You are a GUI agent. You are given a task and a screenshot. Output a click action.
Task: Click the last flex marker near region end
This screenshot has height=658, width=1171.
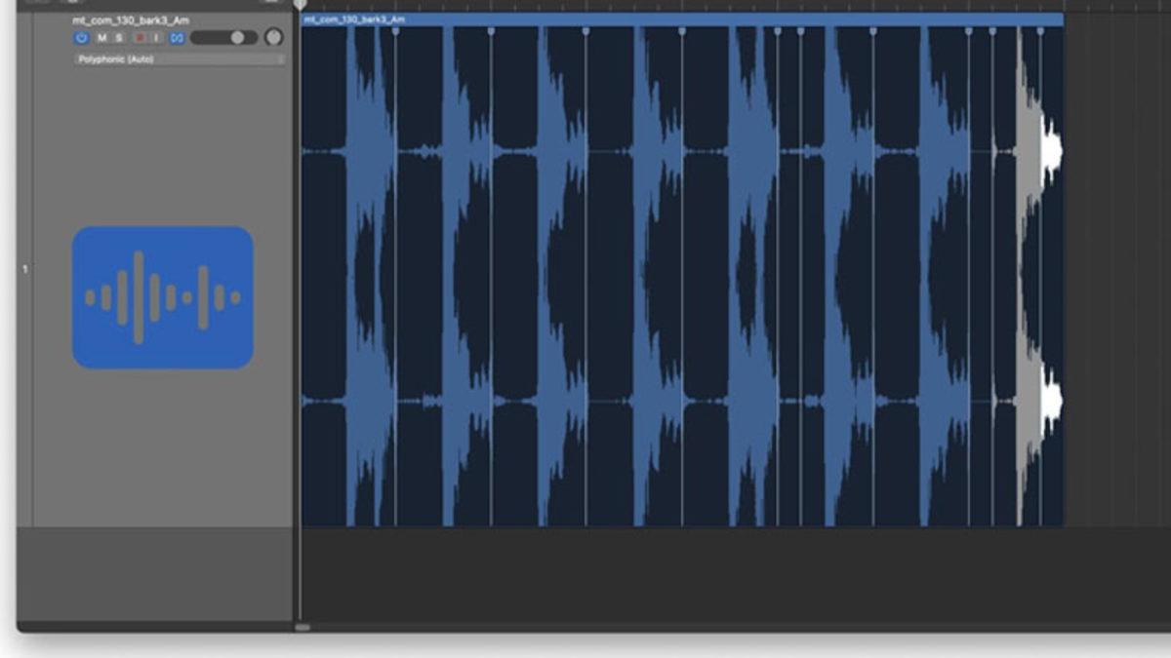point(1040,31)
